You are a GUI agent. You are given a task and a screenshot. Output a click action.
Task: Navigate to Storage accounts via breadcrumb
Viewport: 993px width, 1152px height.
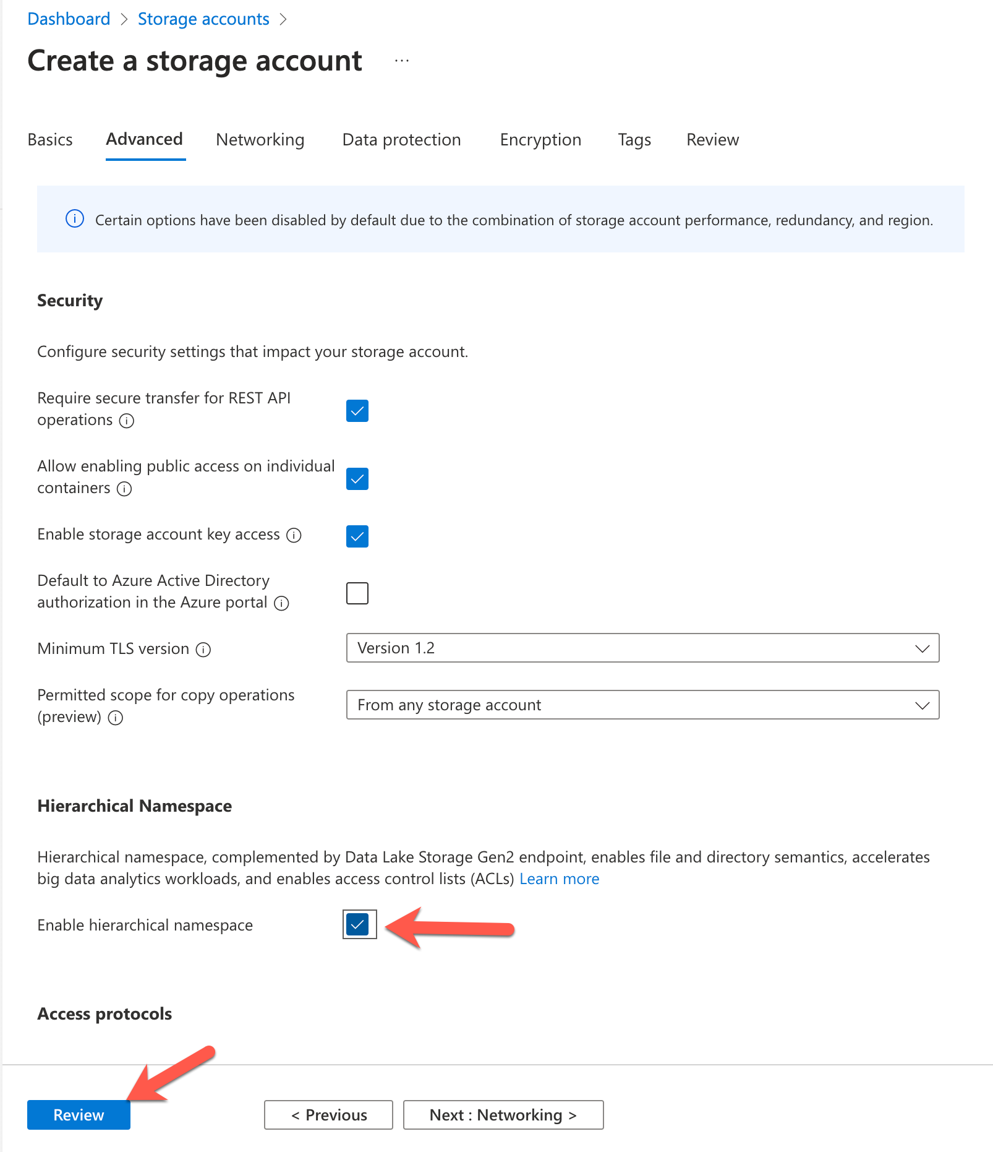click(203, 19)
